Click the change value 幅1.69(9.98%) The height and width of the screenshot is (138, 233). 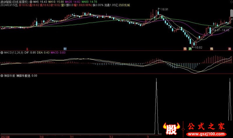tap(83, 5)
